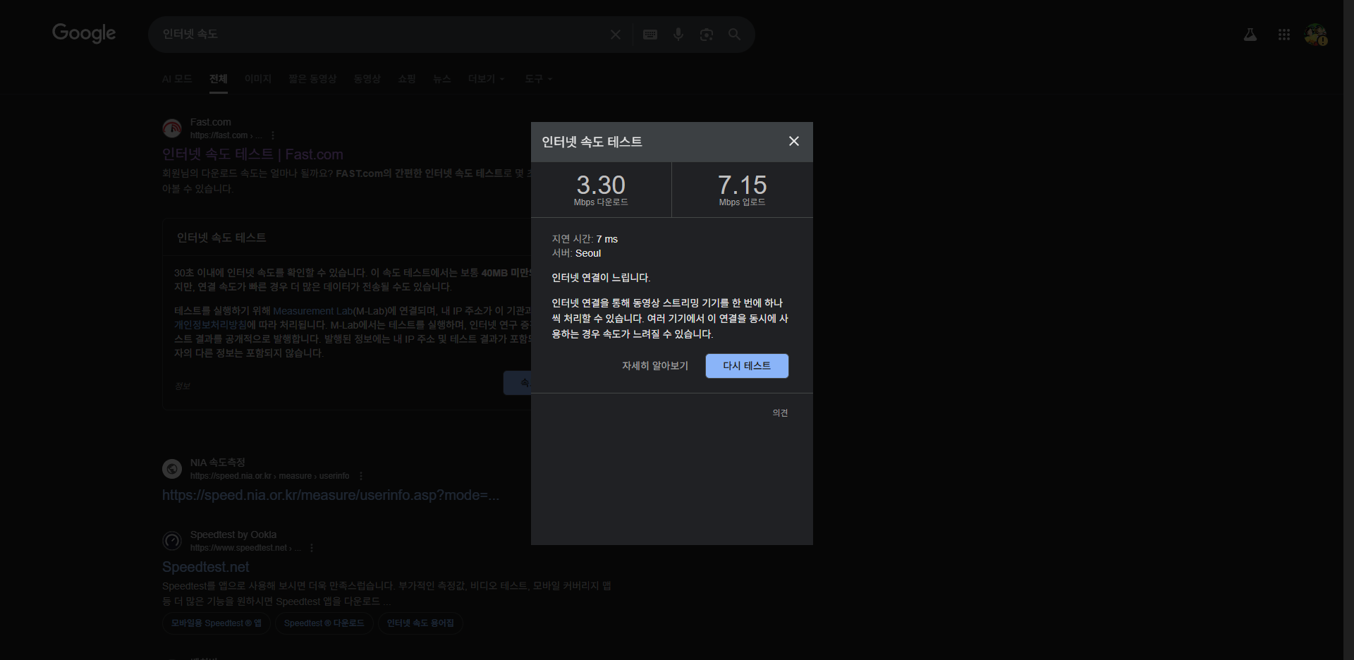Start voice search with microphone icon
Image resolution: width=1354 pixels, height=660 pixels.
coord(678,35)
